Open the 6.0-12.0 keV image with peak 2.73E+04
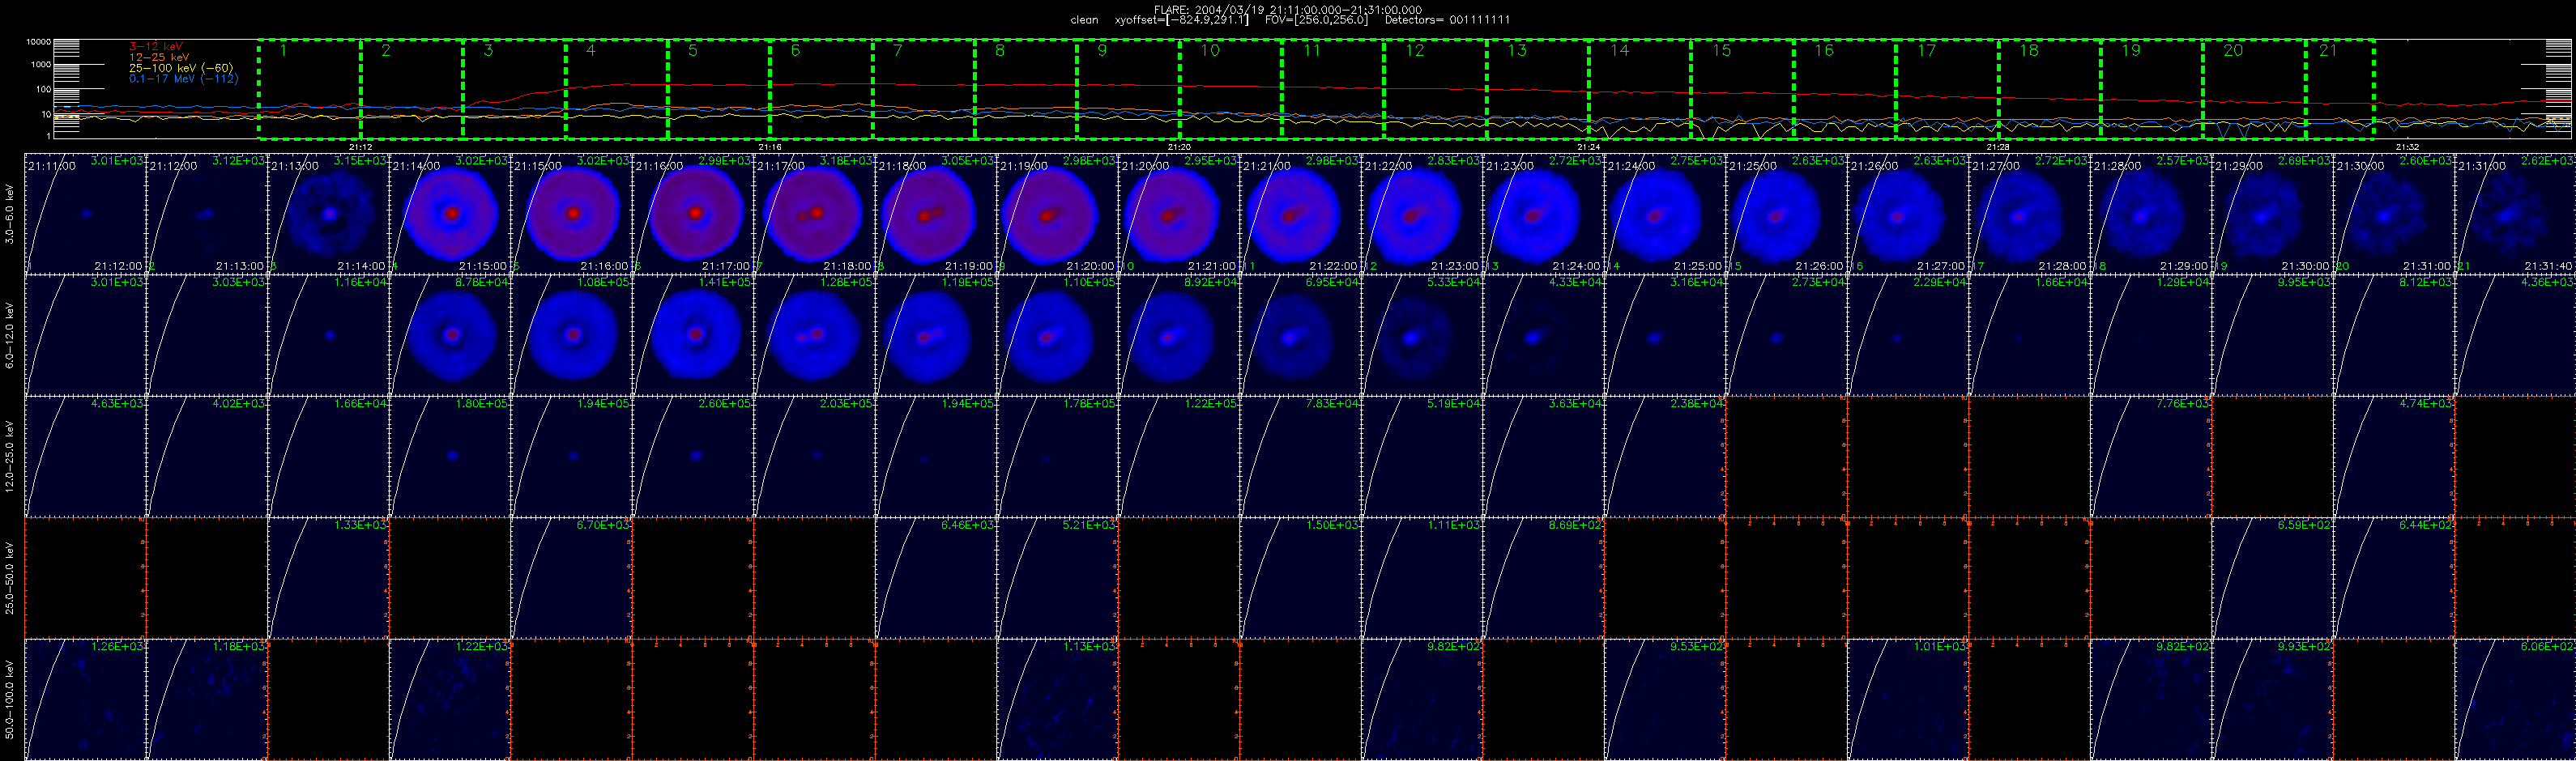 pyautogui.click(x=1786, y=335)
